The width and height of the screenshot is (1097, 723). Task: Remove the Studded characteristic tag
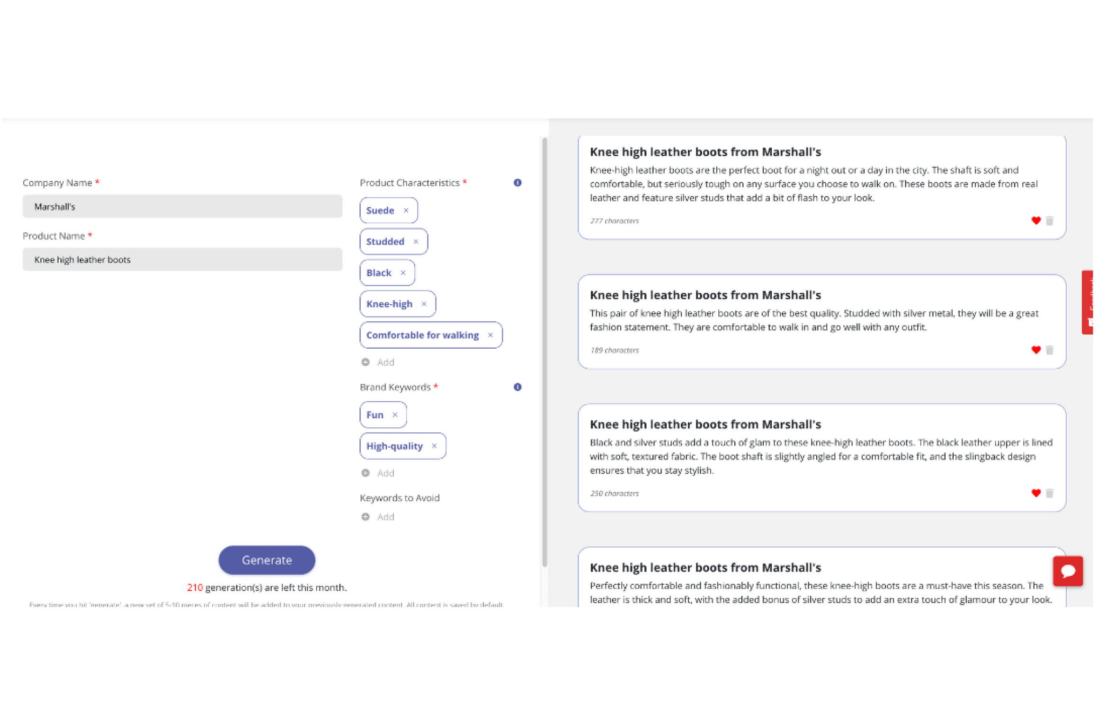coord(416,242)
